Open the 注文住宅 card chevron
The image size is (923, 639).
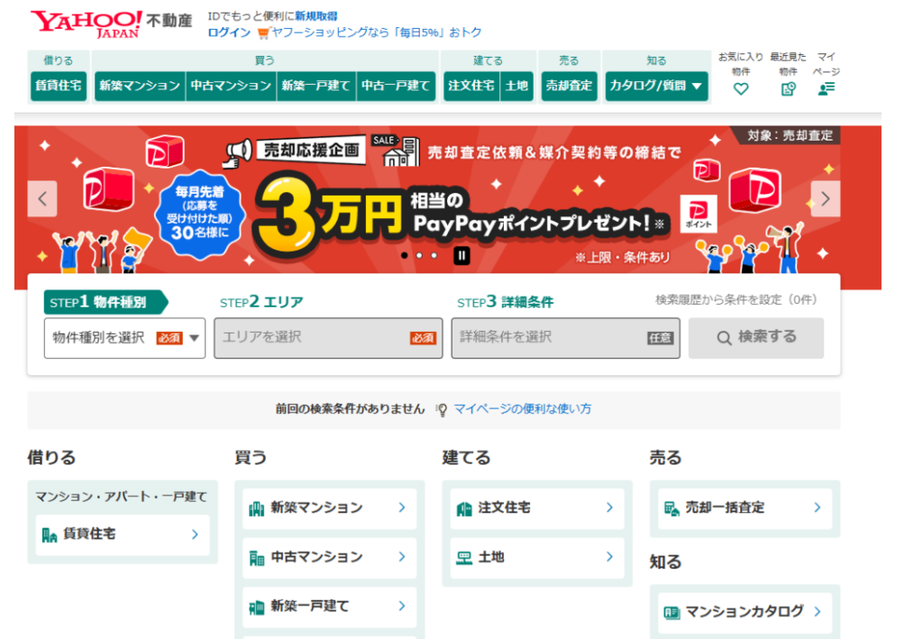pyautogui.click(x=610, y=507)
